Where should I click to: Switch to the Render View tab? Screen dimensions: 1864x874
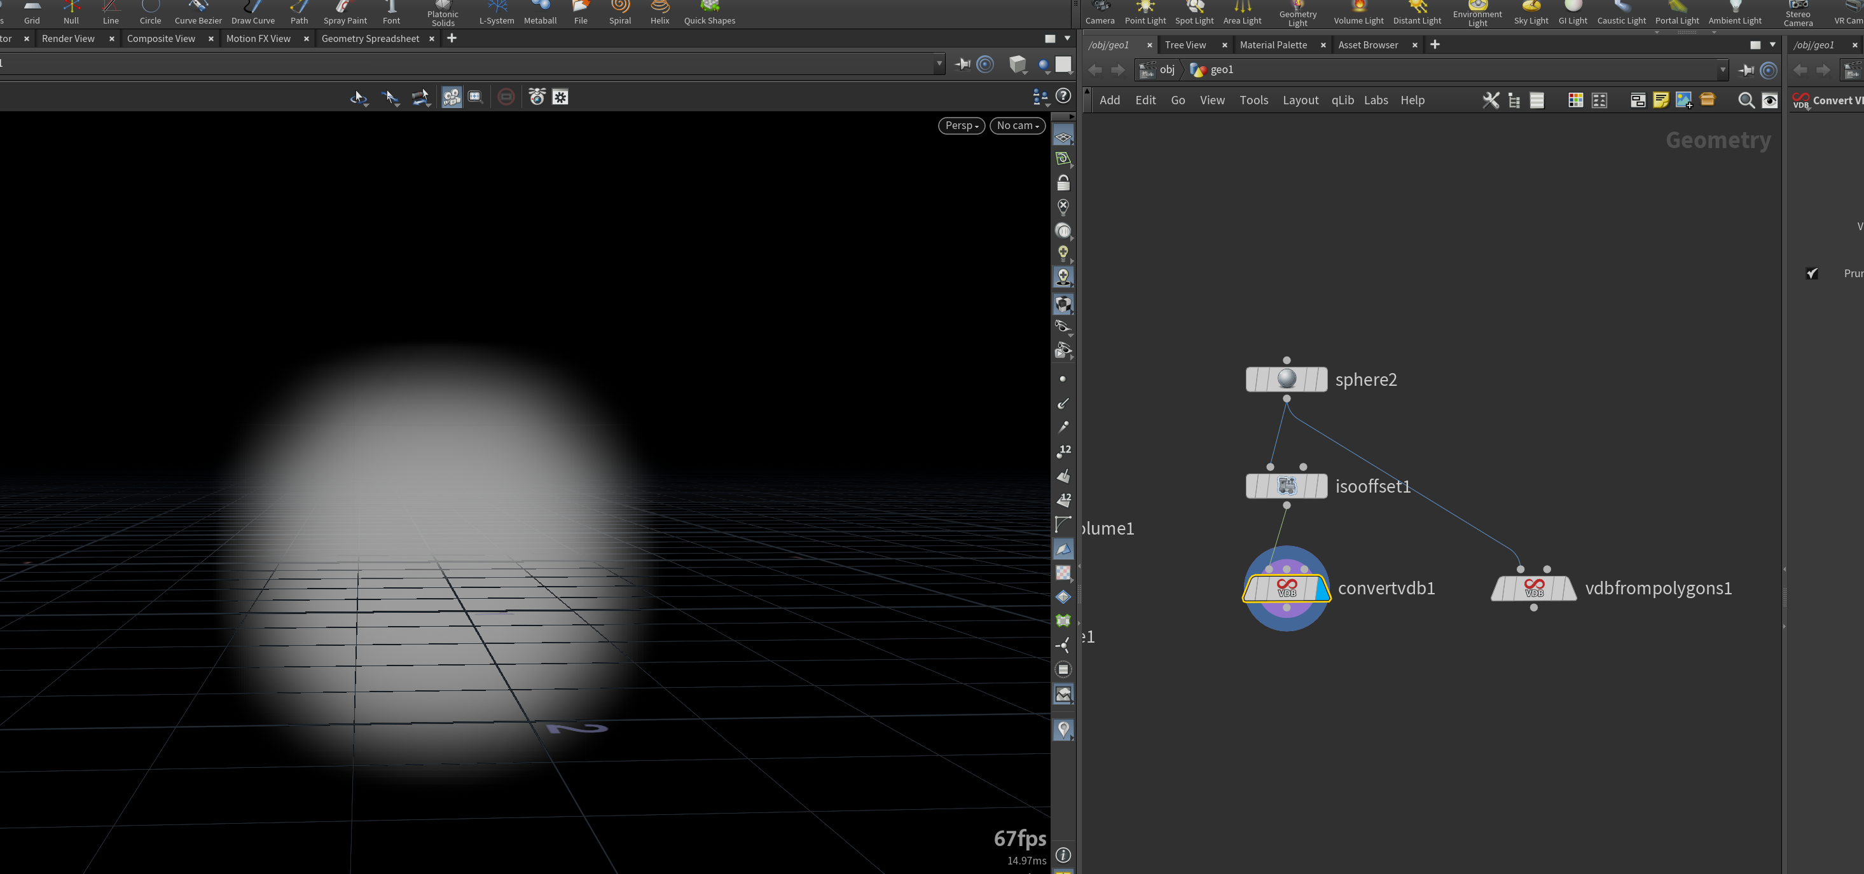[68, 38]
